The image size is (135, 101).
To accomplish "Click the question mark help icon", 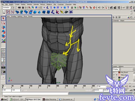I will 68,8.
